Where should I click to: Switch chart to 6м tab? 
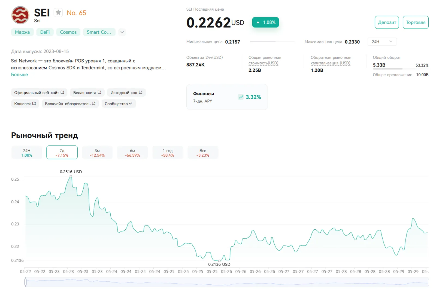[132, 153]
